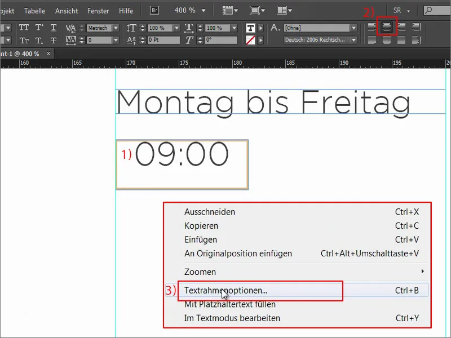451x338 pixels.
Task: Open horizontal scale 100 % dropdown
Action: [x=234, y=28]
